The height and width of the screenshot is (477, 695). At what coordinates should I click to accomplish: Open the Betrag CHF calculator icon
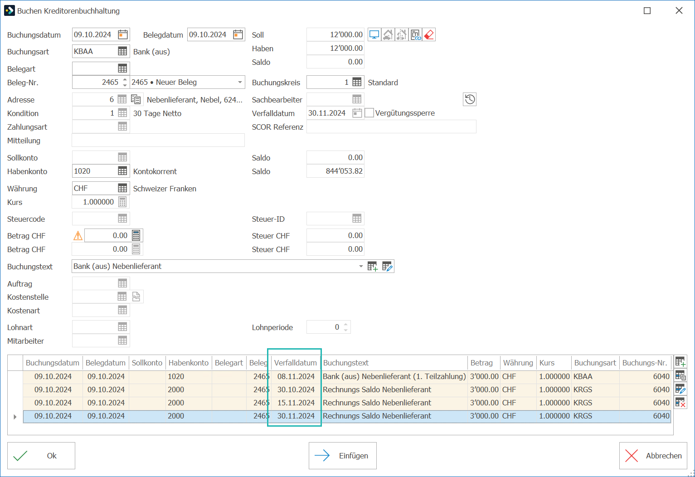(x=136, y=235)
